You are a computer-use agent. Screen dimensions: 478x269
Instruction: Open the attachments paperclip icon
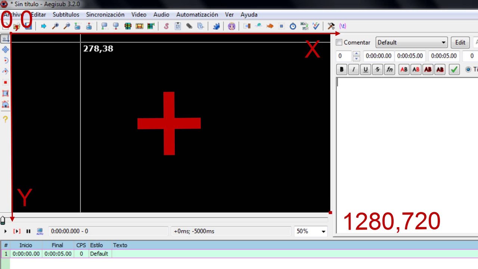(189, 26)
